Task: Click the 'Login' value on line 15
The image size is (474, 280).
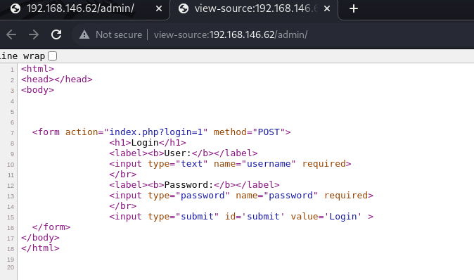Action: coord(342,217)
